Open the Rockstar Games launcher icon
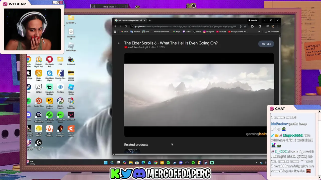 coord(49,103)
